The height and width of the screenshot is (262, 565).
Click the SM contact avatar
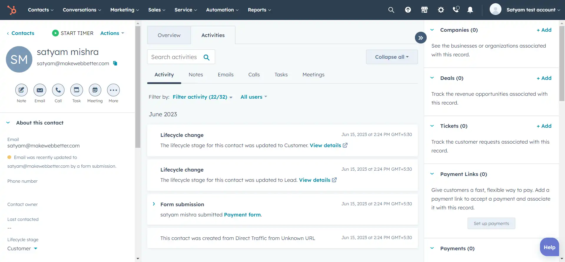pyautogui.click(x=19, y=59)
